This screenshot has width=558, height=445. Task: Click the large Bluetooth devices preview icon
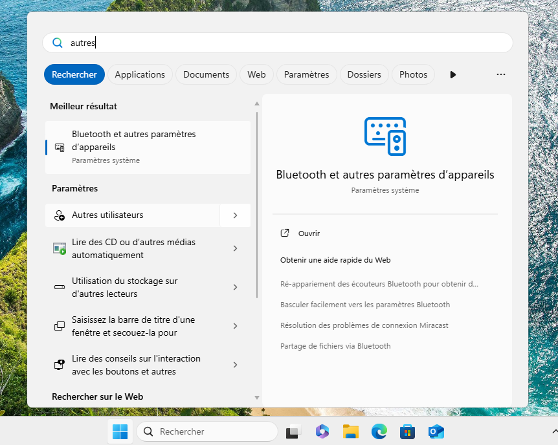coord(385,136)
